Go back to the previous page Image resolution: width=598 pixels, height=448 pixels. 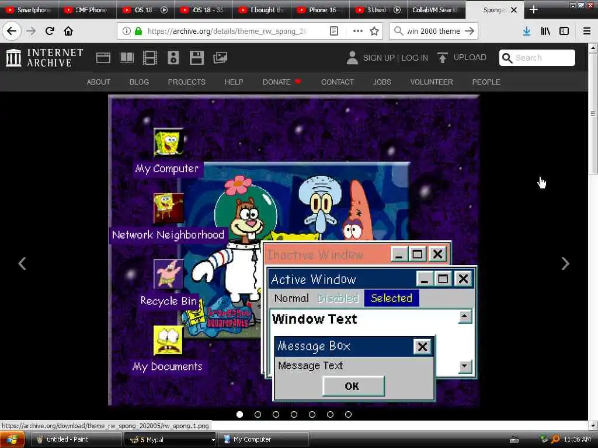pos(12,31)
